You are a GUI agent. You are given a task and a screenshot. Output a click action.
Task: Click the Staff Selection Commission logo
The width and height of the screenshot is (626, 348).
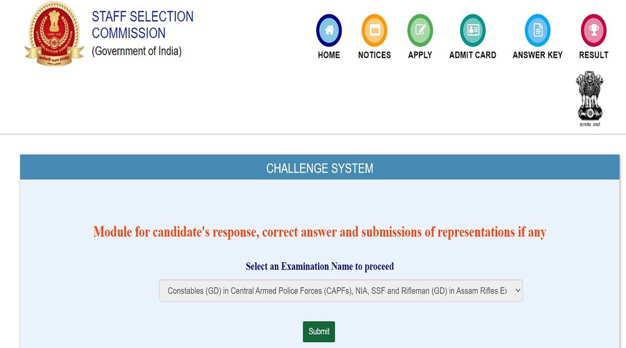click(54, 34)
